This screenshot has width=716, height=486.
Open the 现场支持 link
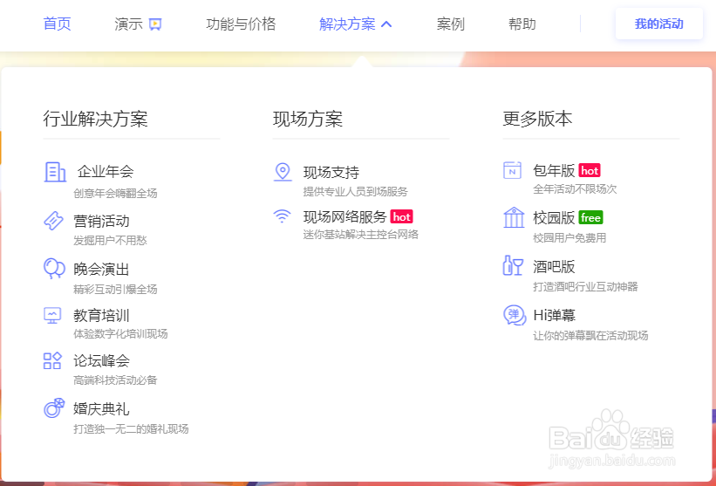coord(331,172)
